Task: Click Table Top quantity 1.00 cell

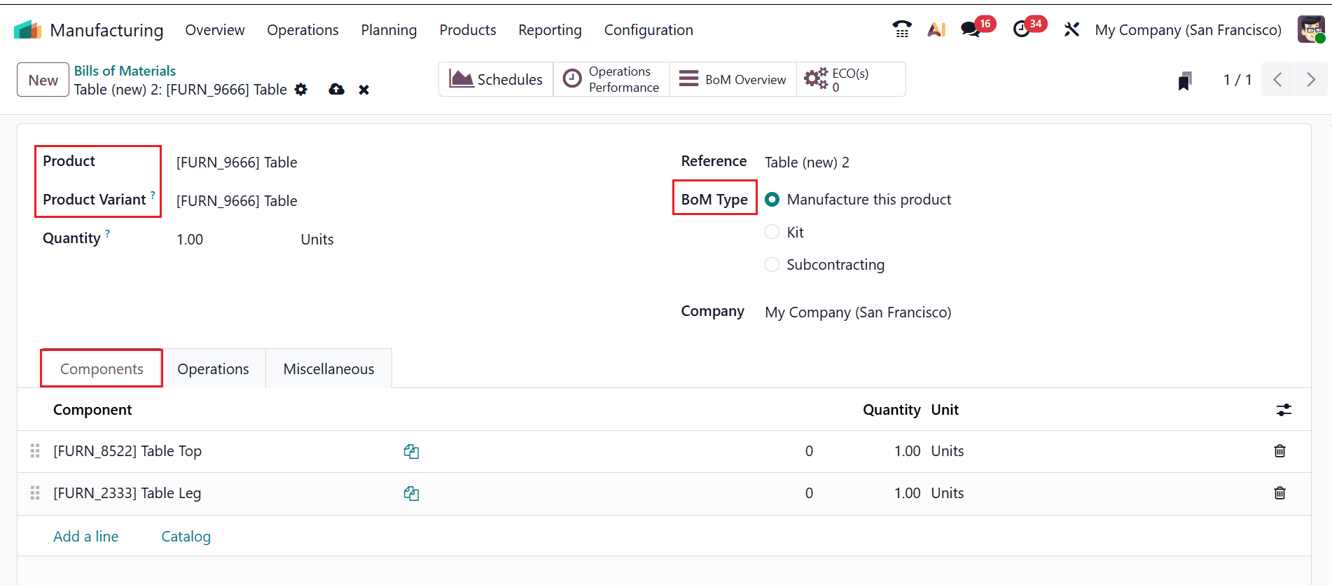Action: pos(907,451)
